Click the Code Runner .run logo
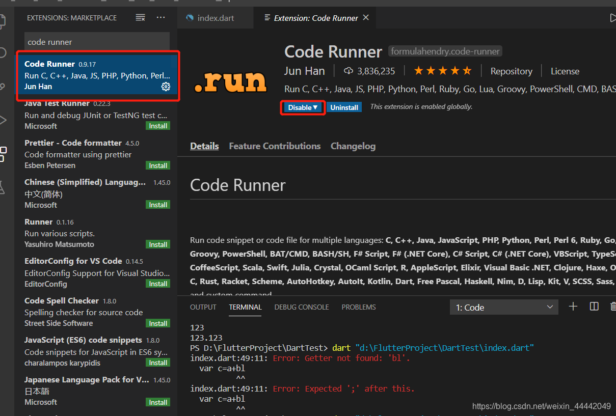 click(x=230, y=81)
